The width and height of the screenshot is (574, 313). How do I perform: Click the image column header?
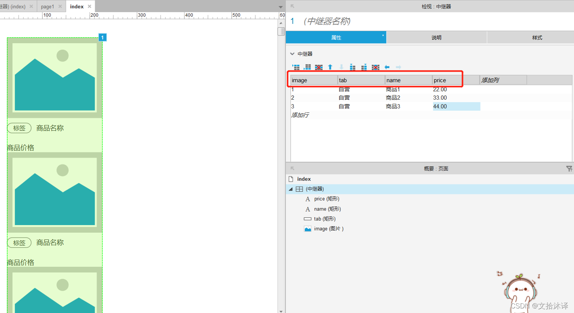pyautogui.click(x=314, y=80)
